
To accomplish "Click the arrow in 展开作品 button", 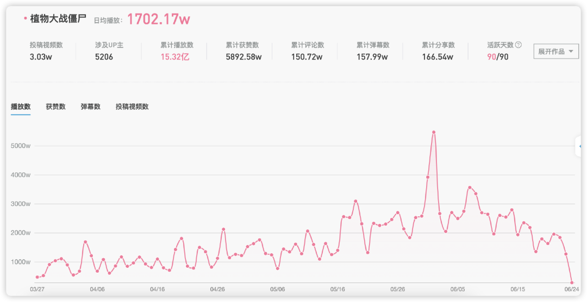I will (x=571, y=52).
